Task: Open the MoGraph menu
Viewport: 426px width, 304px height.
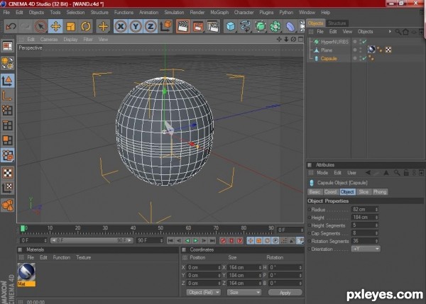Action: 219,13
